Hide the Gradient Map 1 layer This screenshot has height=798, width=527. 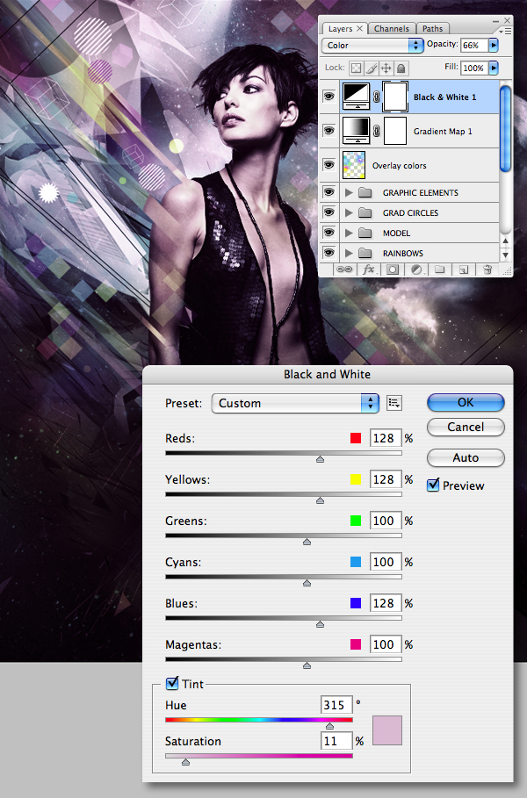coord(328,130)
